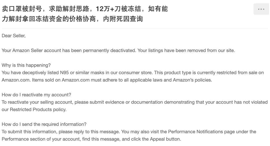The image size is (270, 146).
Task: Click the line starting 'Amazon.com. Items sold'
Action: (x=107, y=80)
